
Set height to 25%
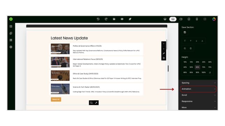pyautogui.click(x=204, y=62)
